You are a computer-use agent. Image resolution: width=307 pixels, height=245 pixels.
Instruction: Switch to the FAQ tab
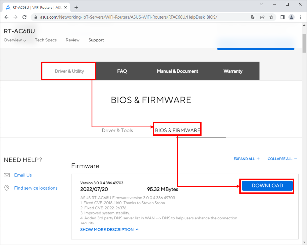pos(122,71)
